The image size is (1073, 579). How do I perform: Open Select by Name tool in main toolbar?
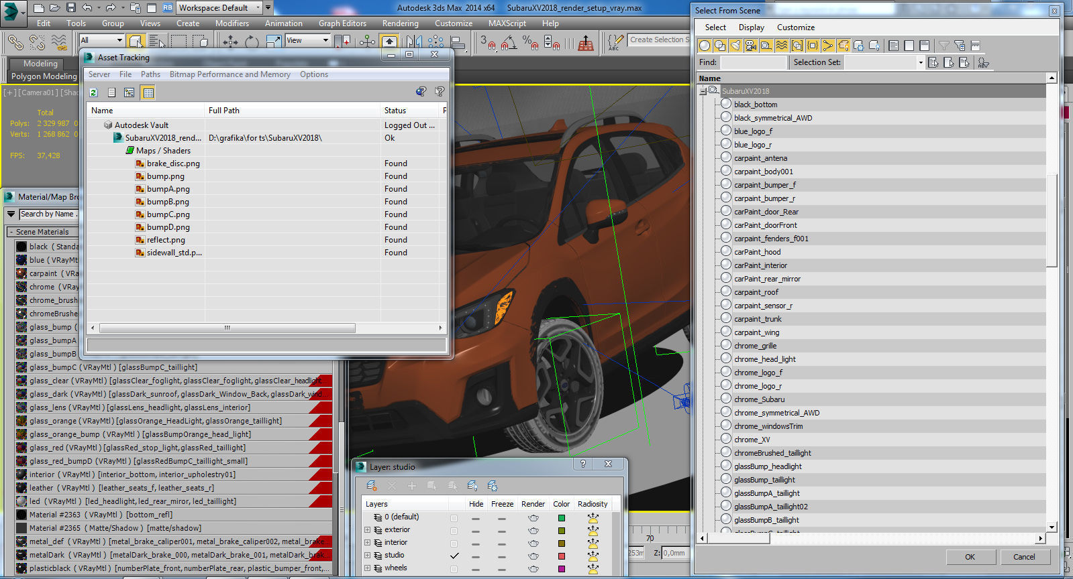(156, 42)
